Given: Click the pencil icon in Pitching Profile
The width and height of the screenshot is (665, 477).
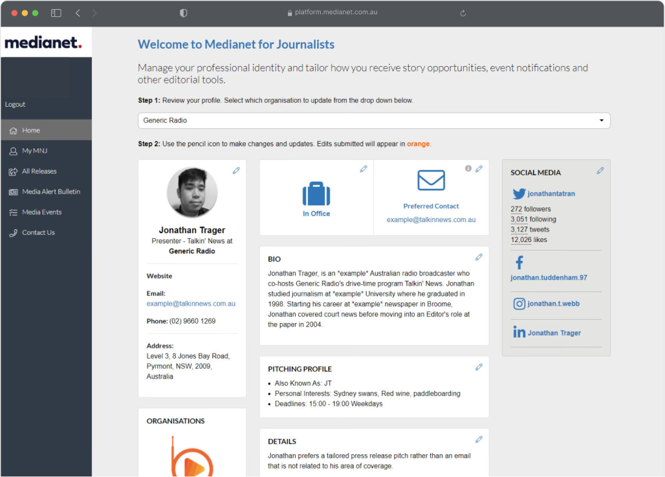Looking at the screenshot, I should [x=479, y=367].
